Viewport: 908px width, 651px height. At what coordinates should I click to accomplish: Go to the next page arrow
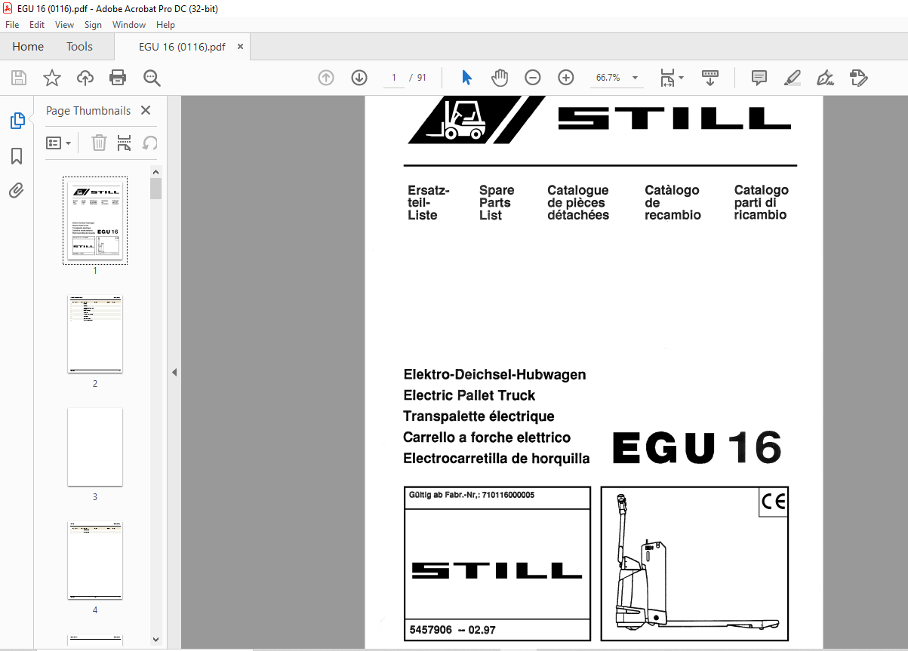[359, 78]
